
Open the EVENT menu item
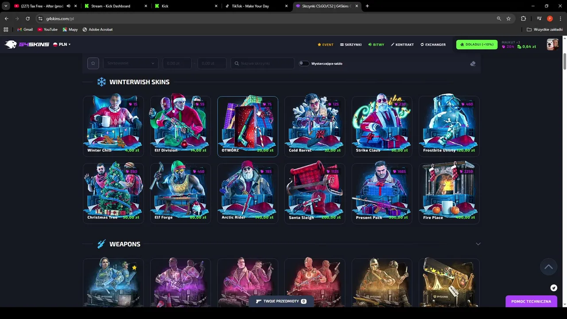pyautogui.click(x=325, y=45)
